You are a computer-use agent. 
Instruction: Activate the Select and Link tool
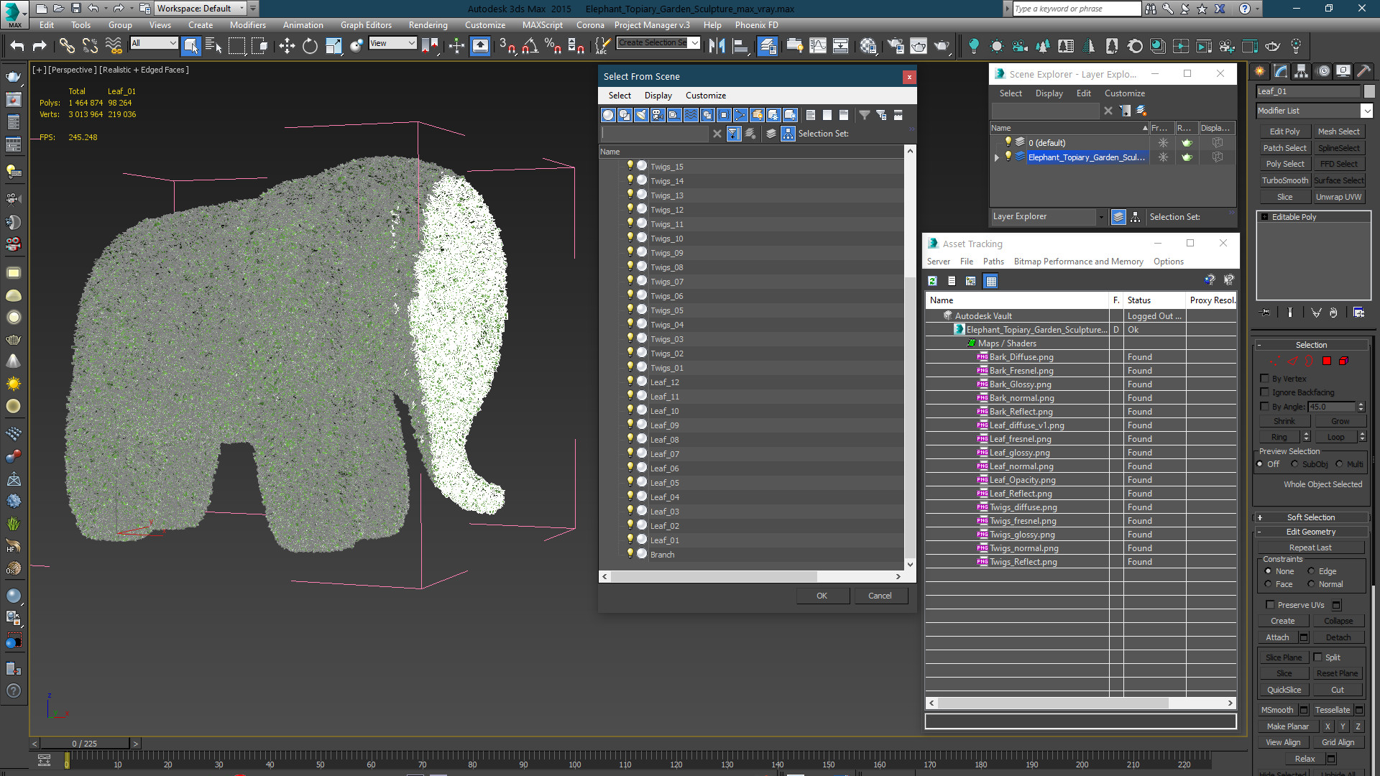click(x=67, y=46)
